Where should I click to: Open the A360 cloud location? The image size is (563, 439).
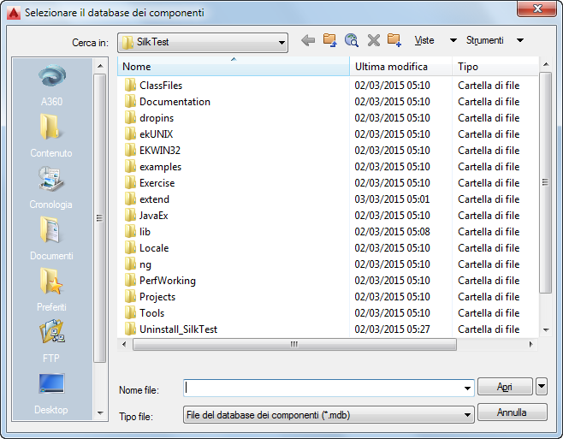tap(51, 85)
